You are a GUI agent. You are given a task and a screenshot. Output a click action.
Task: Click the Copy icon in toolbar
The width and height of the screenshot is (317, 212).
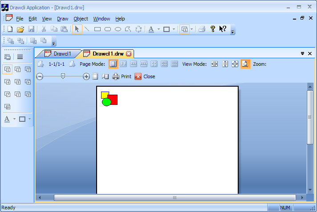[x=54, y=29]
